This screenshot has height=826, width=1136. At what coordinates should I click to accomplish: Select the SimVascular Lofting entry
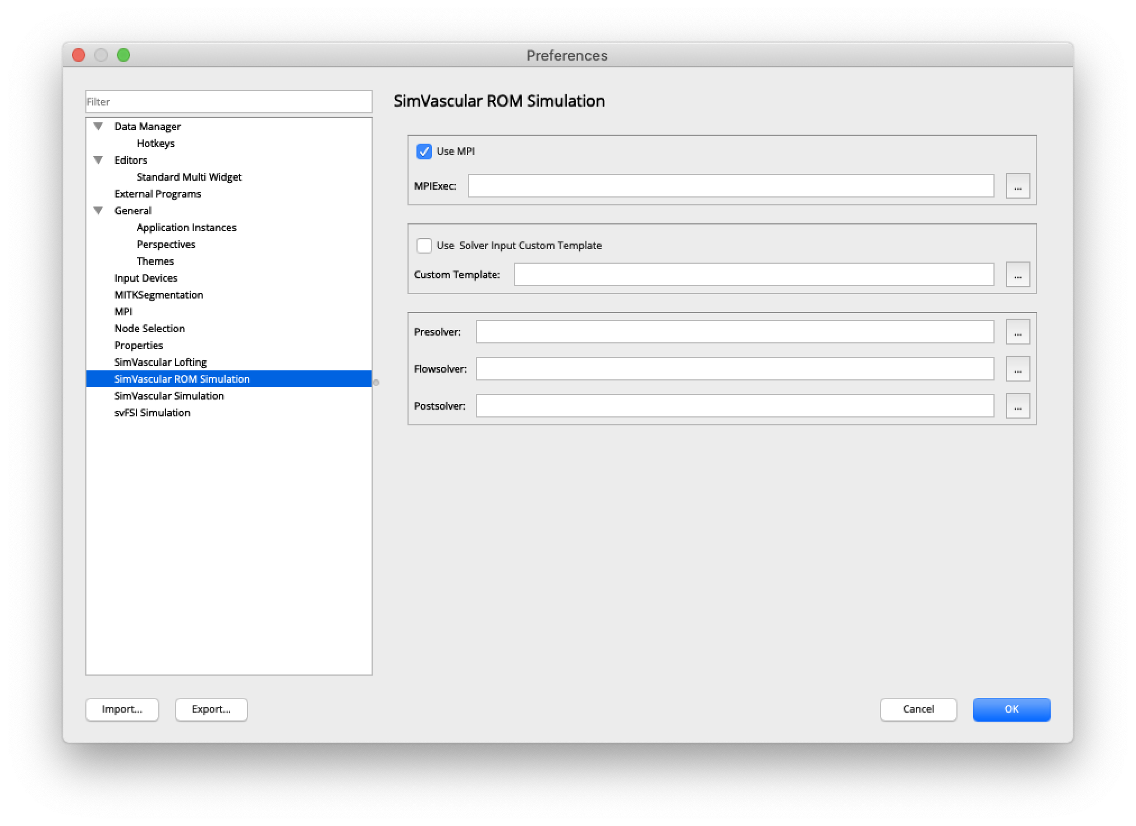[x=160, y=362]
